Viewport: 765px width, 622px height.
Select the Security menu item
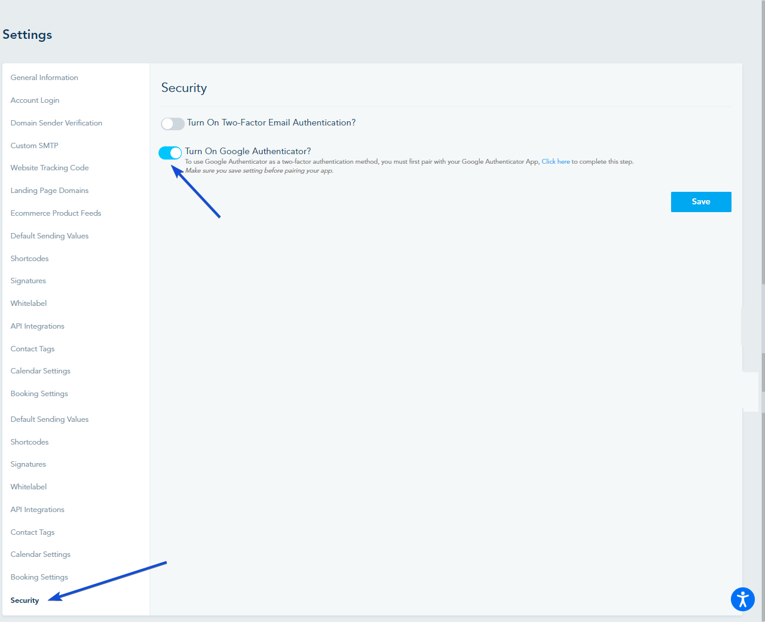[25, 600]
